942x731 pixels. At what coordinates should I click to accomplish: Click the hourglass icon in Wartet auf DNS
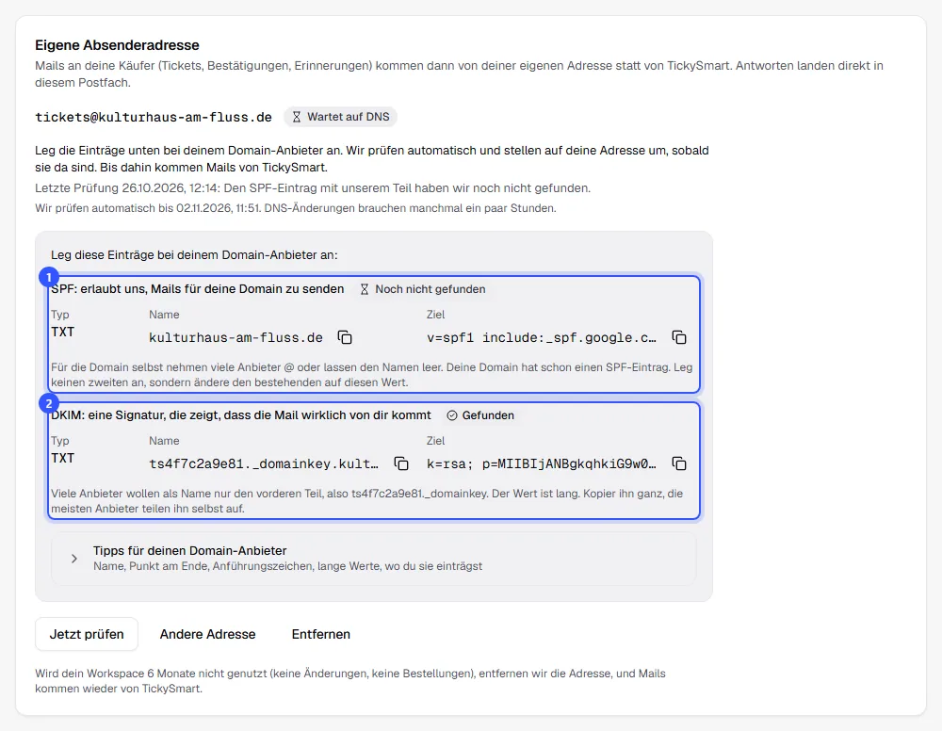(296, 117)
